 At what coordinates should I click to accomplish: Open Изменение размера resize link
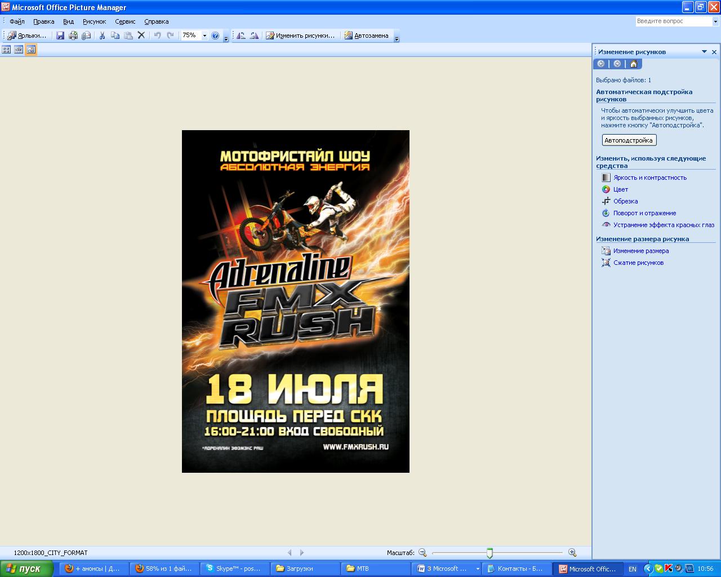pos(641,251)
